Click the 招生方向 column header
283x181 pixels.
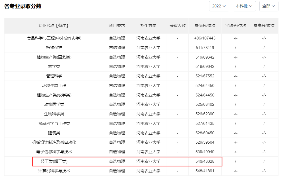click(148, 26)
